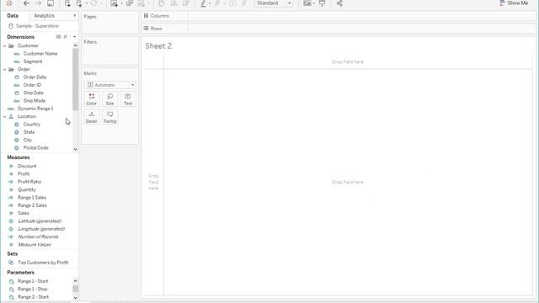
Task: Click the Tooltip card in Marks
Action: point(109,117)
